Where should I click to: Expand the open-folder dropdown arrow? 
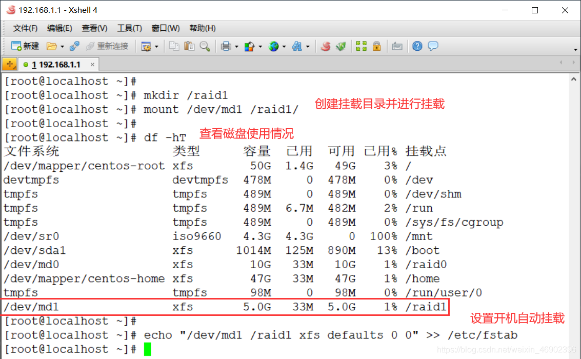(62, 47)
